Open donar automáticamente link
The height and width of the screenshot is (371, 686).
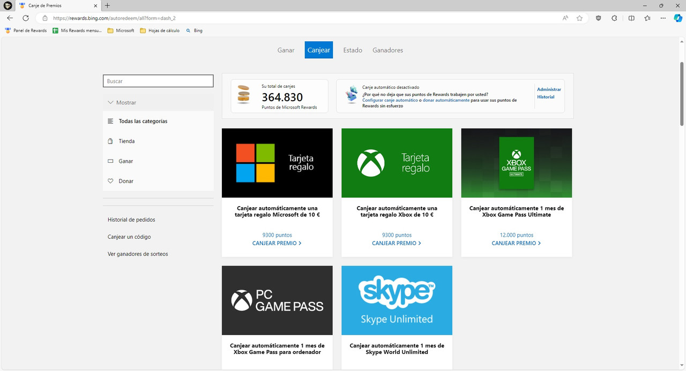pos(446,100)
